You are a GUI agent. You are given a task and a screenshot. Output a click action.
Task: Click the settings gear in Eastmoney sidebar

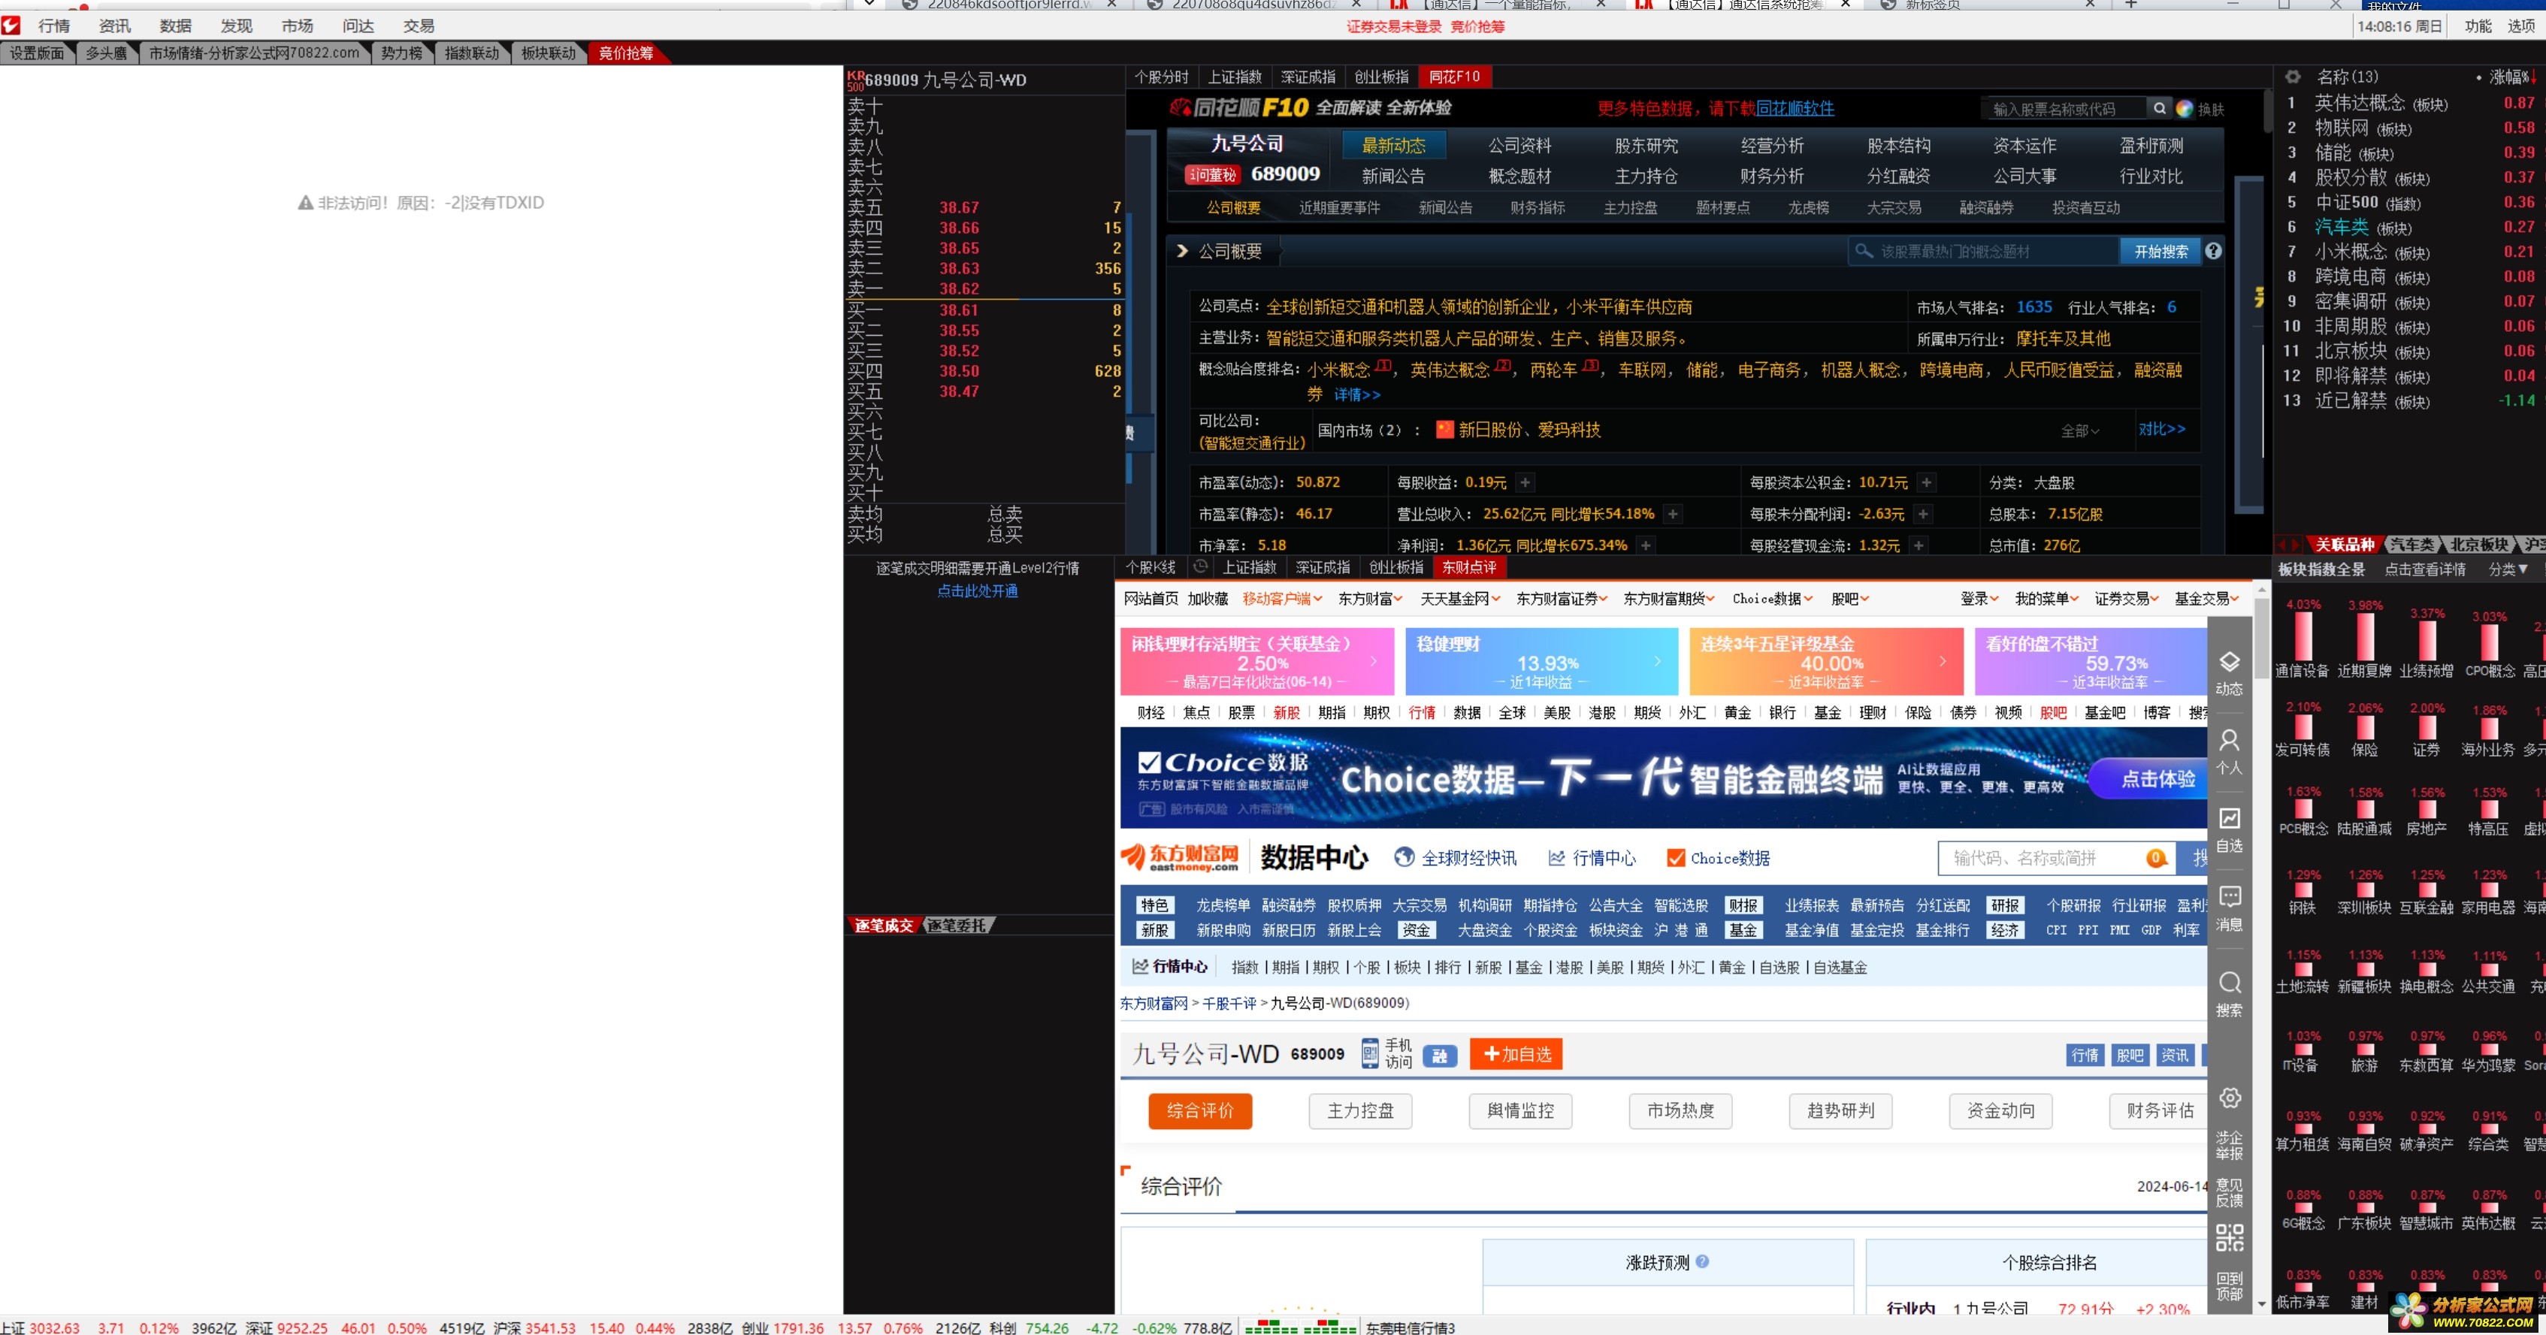coord(2230,1098)
